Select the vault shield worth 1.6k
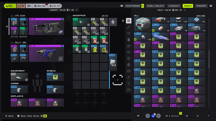Image resolution: width=216 pixels, height=121 pixels. tap(142, 54)
